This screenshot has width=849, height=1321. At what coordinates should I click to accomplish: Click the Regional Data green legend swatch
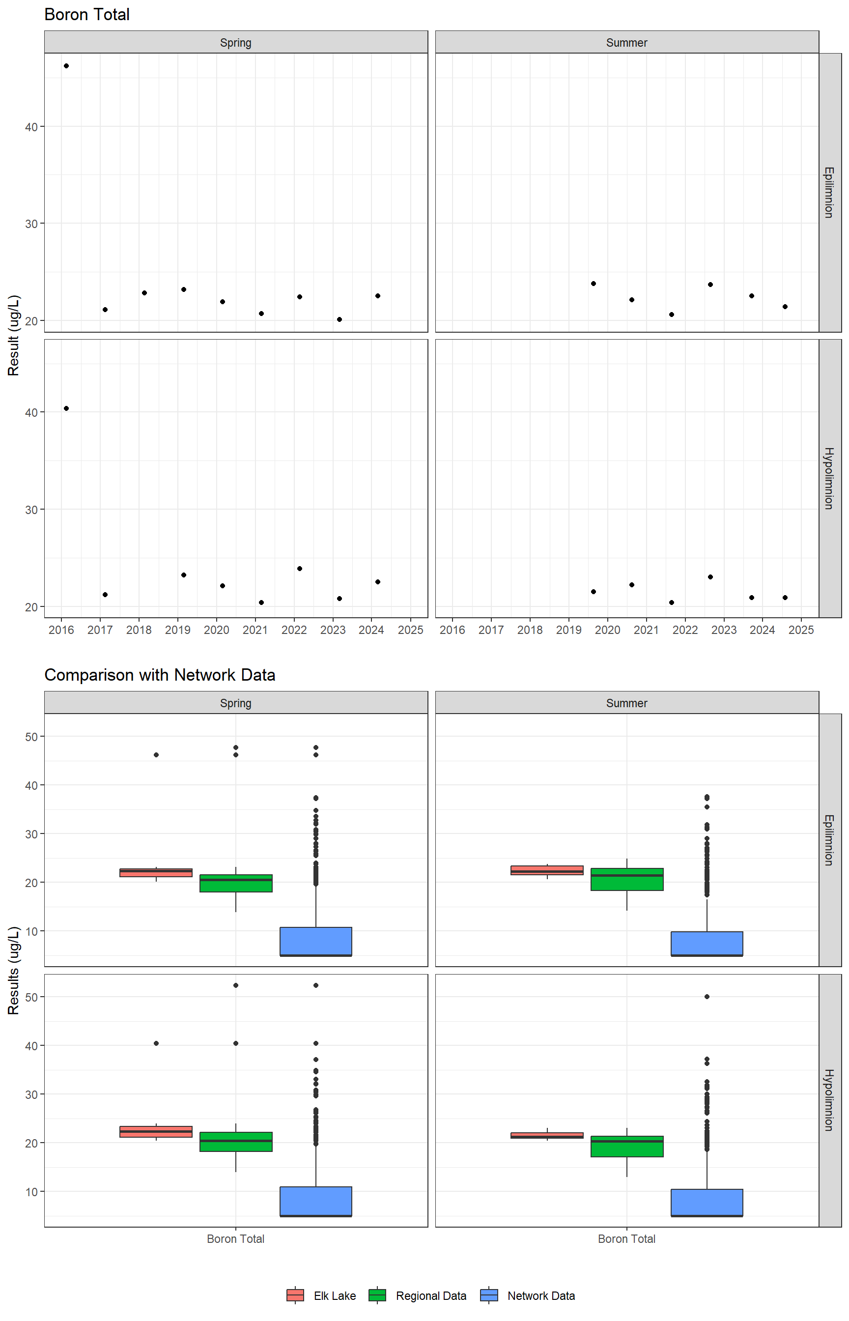pos(377,1295)
